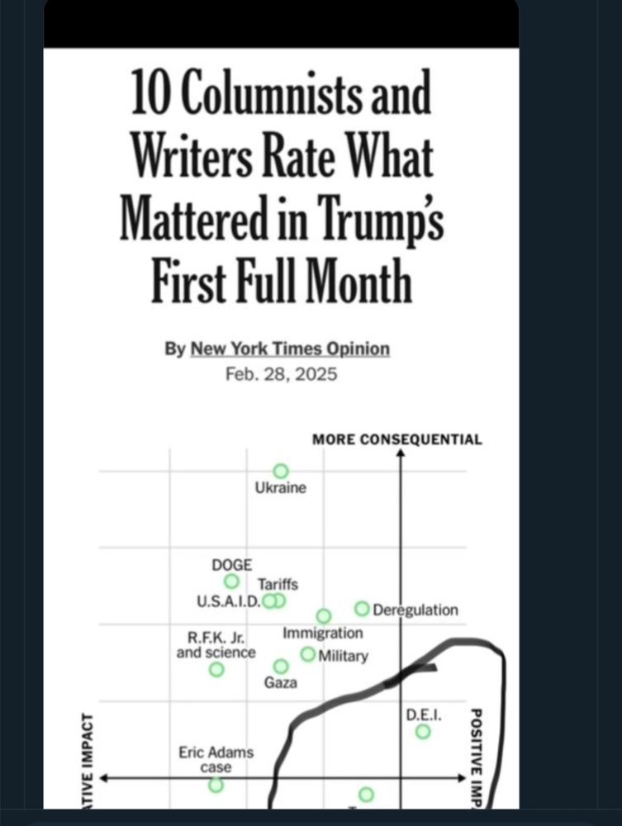
Task: Click the Tariffs text label
Action: pyautogui.click(x=278, y=585)
